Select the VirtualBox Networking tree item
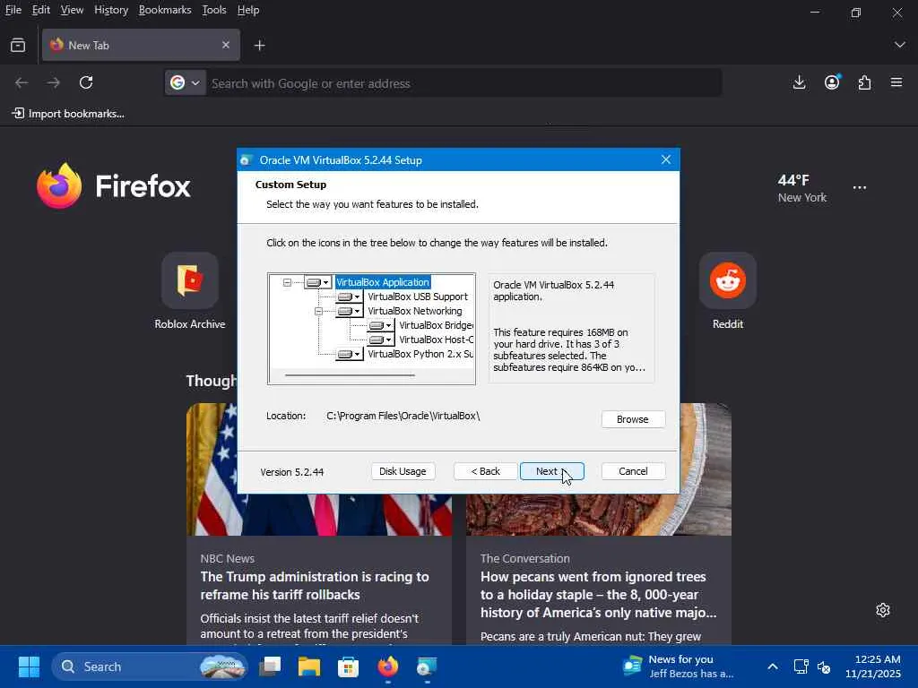918x688 pixels. [414, 311]
